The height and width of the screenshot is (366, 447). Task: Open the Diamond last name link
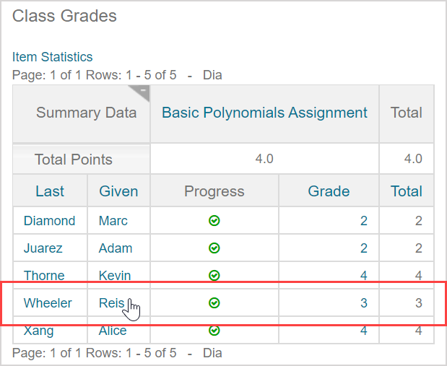click(49, 221)
